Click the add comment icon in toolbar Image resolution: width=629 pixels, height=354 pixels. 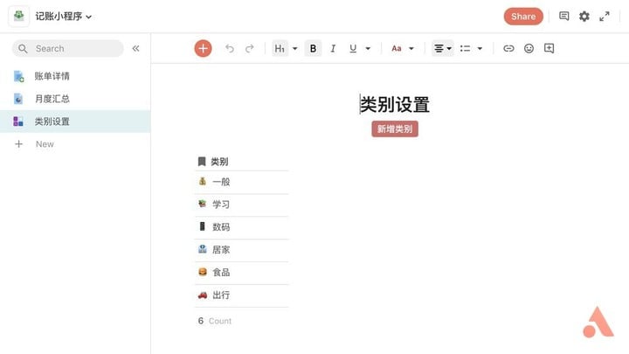pyautogui.click(x=550, y=49)
